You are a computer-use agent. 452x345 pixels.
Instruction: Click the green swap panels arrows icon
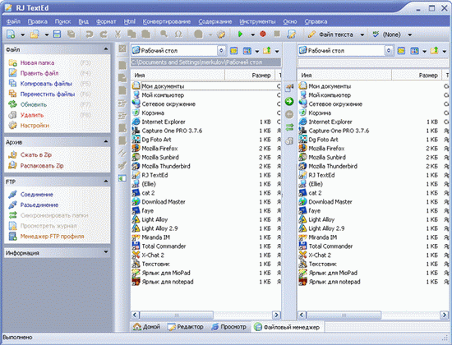pyautogui.click(x=289, y=127)
